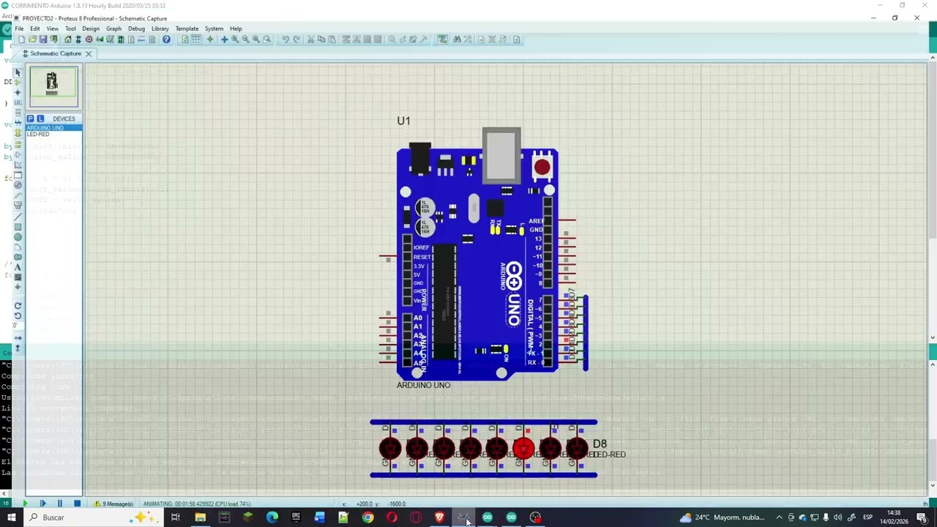
Task: Open the Rotation angle field
Action: point(18,326)
